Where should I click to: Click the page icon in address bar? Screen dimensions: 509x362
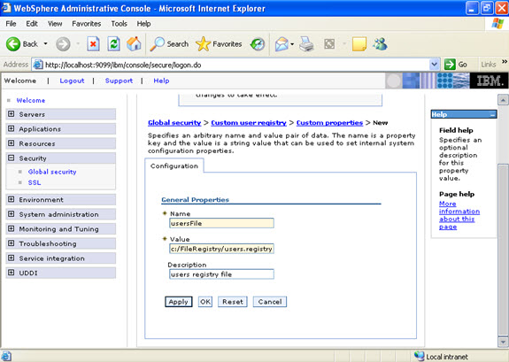tap(38, 65)
